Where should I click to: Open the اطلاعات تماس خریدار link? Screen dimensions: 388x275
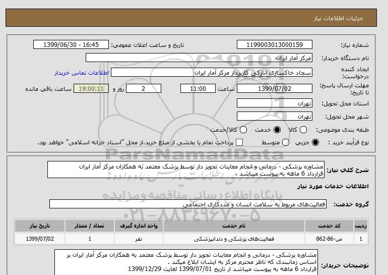pyautogui.click(x=82, y=73)
